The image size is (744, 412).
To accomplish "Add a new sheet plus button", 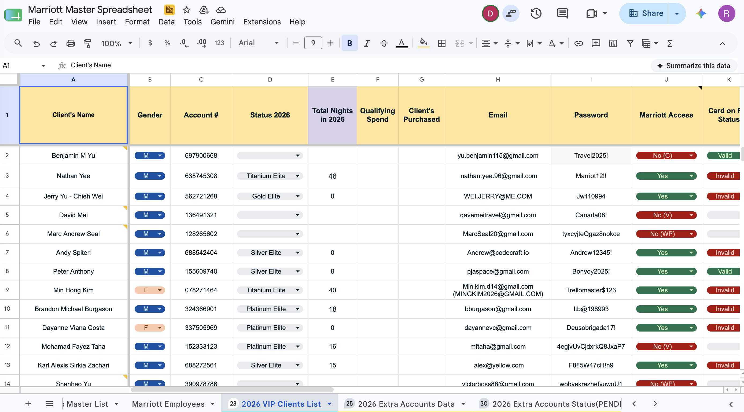I will pyautogui.click(x=28, y=404).
